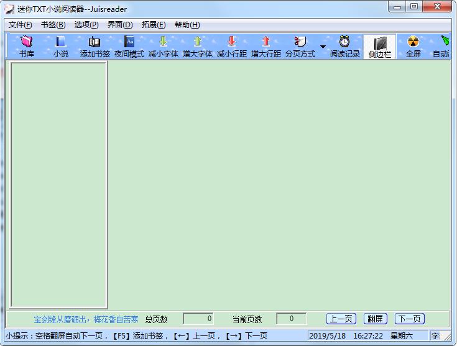
Task: Click the 当前页数 current page field
Action: tap(291, 319)
